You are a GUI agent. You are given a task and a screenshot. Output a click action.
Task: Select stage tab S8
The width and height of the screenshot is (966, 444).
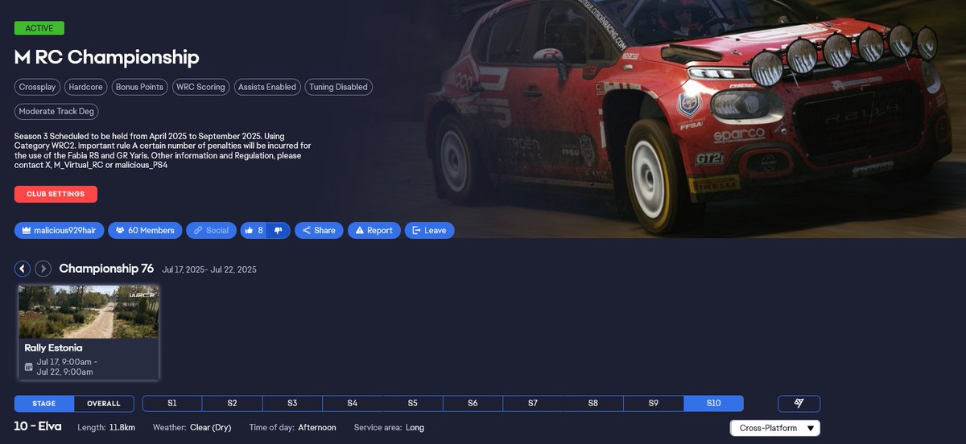pyautogui.click(x=593, y=403)
